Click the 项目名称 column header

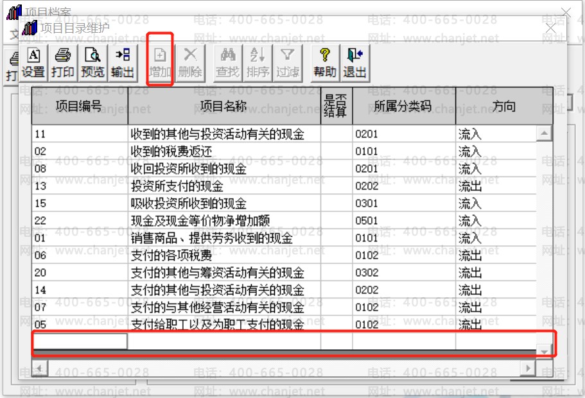224,107
